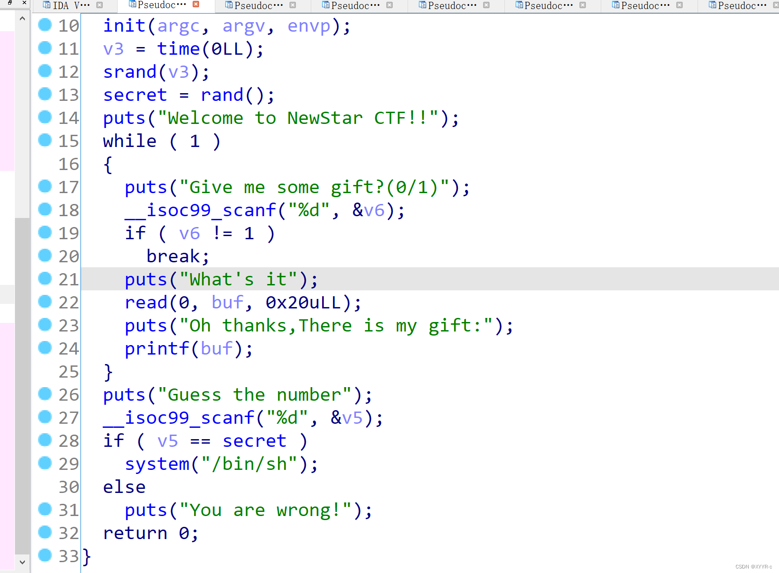779x573 pixels.
Task: Click the "You are wrong!" string
Action: click(x=266, y=510)
